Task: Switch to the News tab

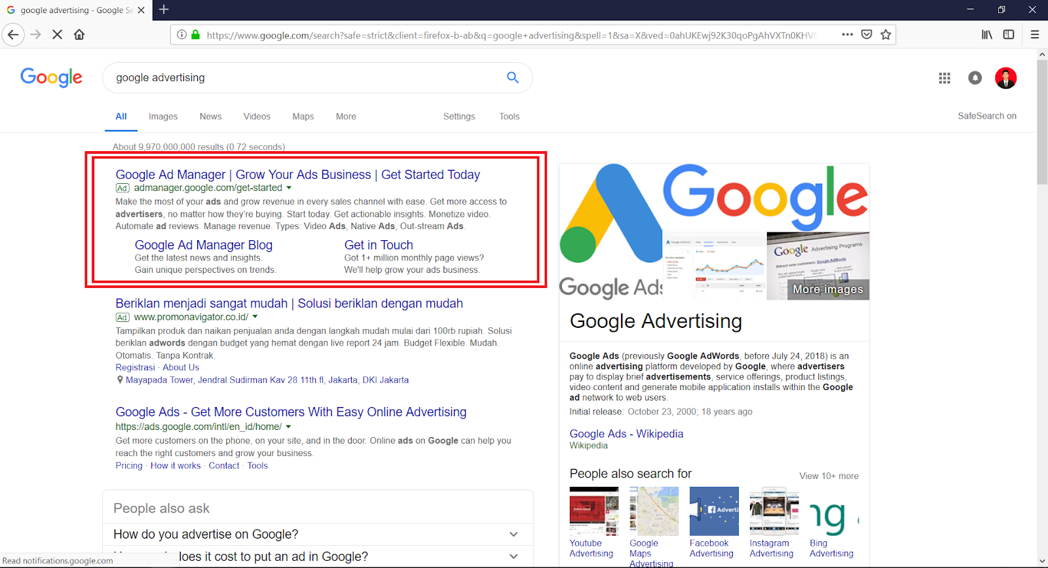Action: tap(210, 116)
